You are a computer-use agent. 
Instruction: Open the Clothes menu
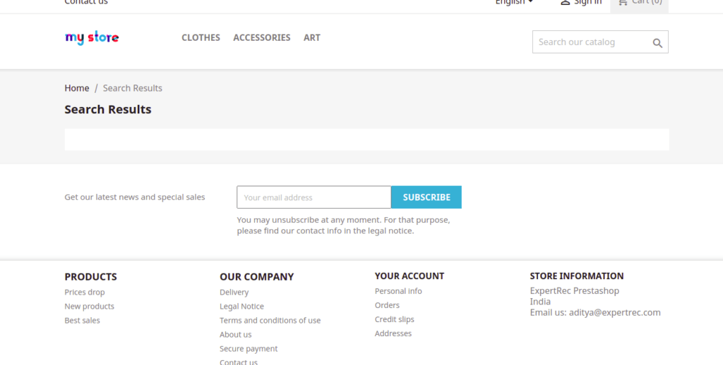point(201,38)
